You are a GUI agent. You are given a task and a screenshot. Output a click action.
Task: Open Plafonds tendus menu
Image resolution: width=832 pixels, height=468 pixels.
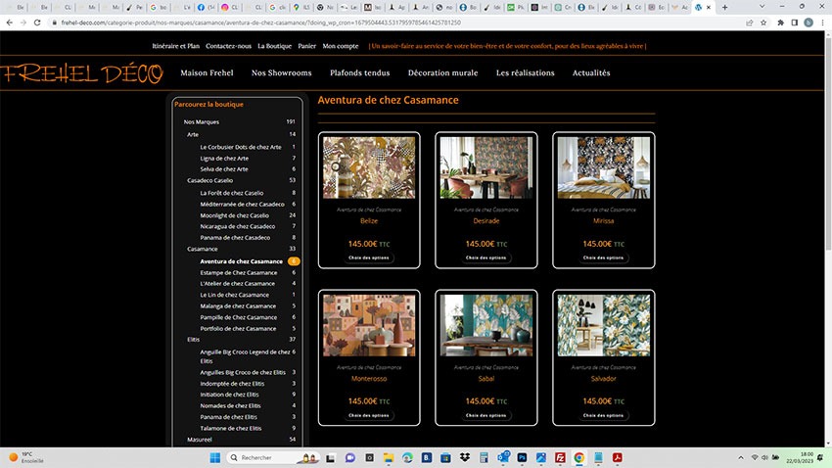click(x=360, y=73)
